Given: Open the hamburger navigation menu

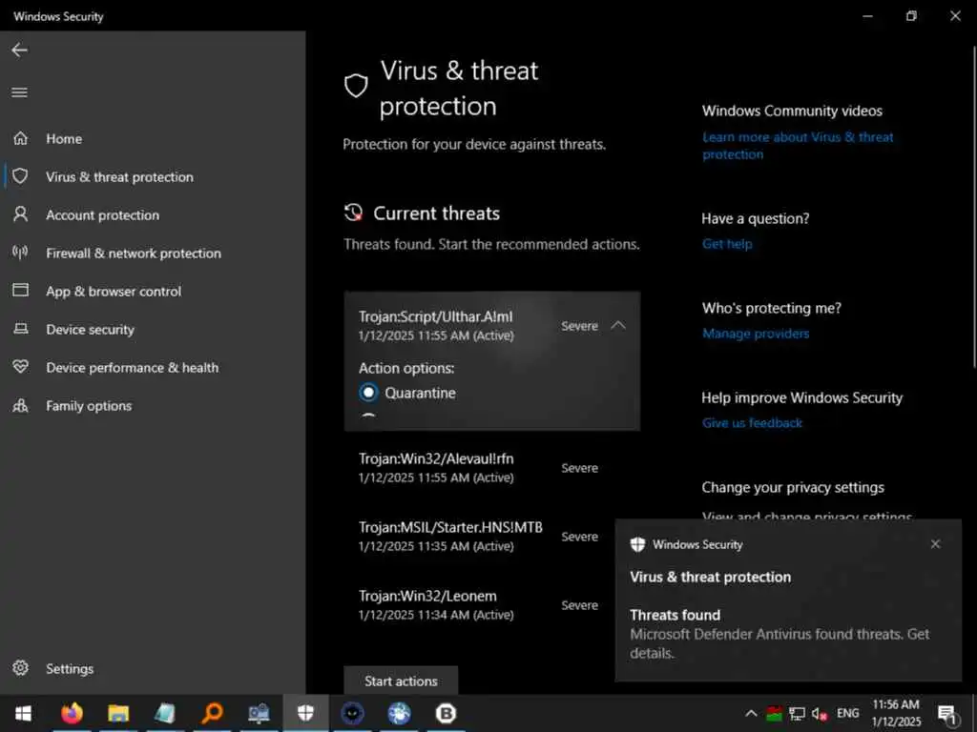Looking at the screenshot, I should pyautogui.click(x=19, y=92).
